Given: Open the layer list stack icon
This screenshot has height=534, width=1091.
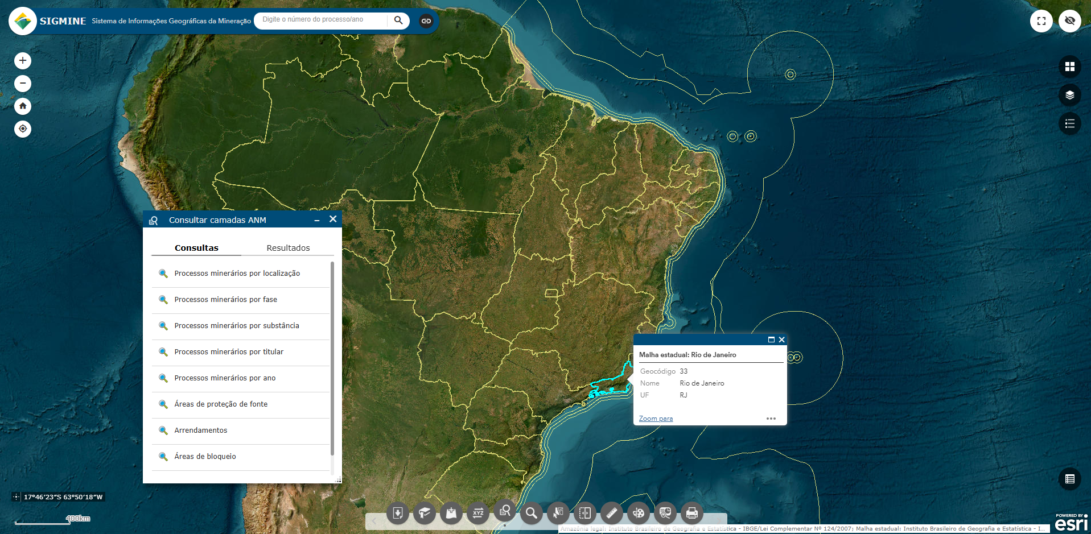Looking at the screenshot, I should click(x=1069, y=95).
